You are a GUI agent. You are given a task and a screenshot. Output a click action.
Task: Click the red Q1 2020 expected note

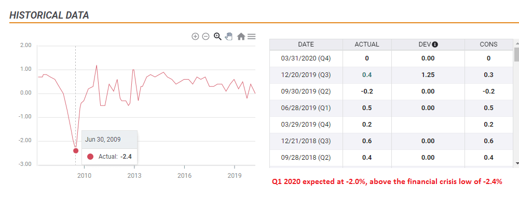(x=387, y=182)
